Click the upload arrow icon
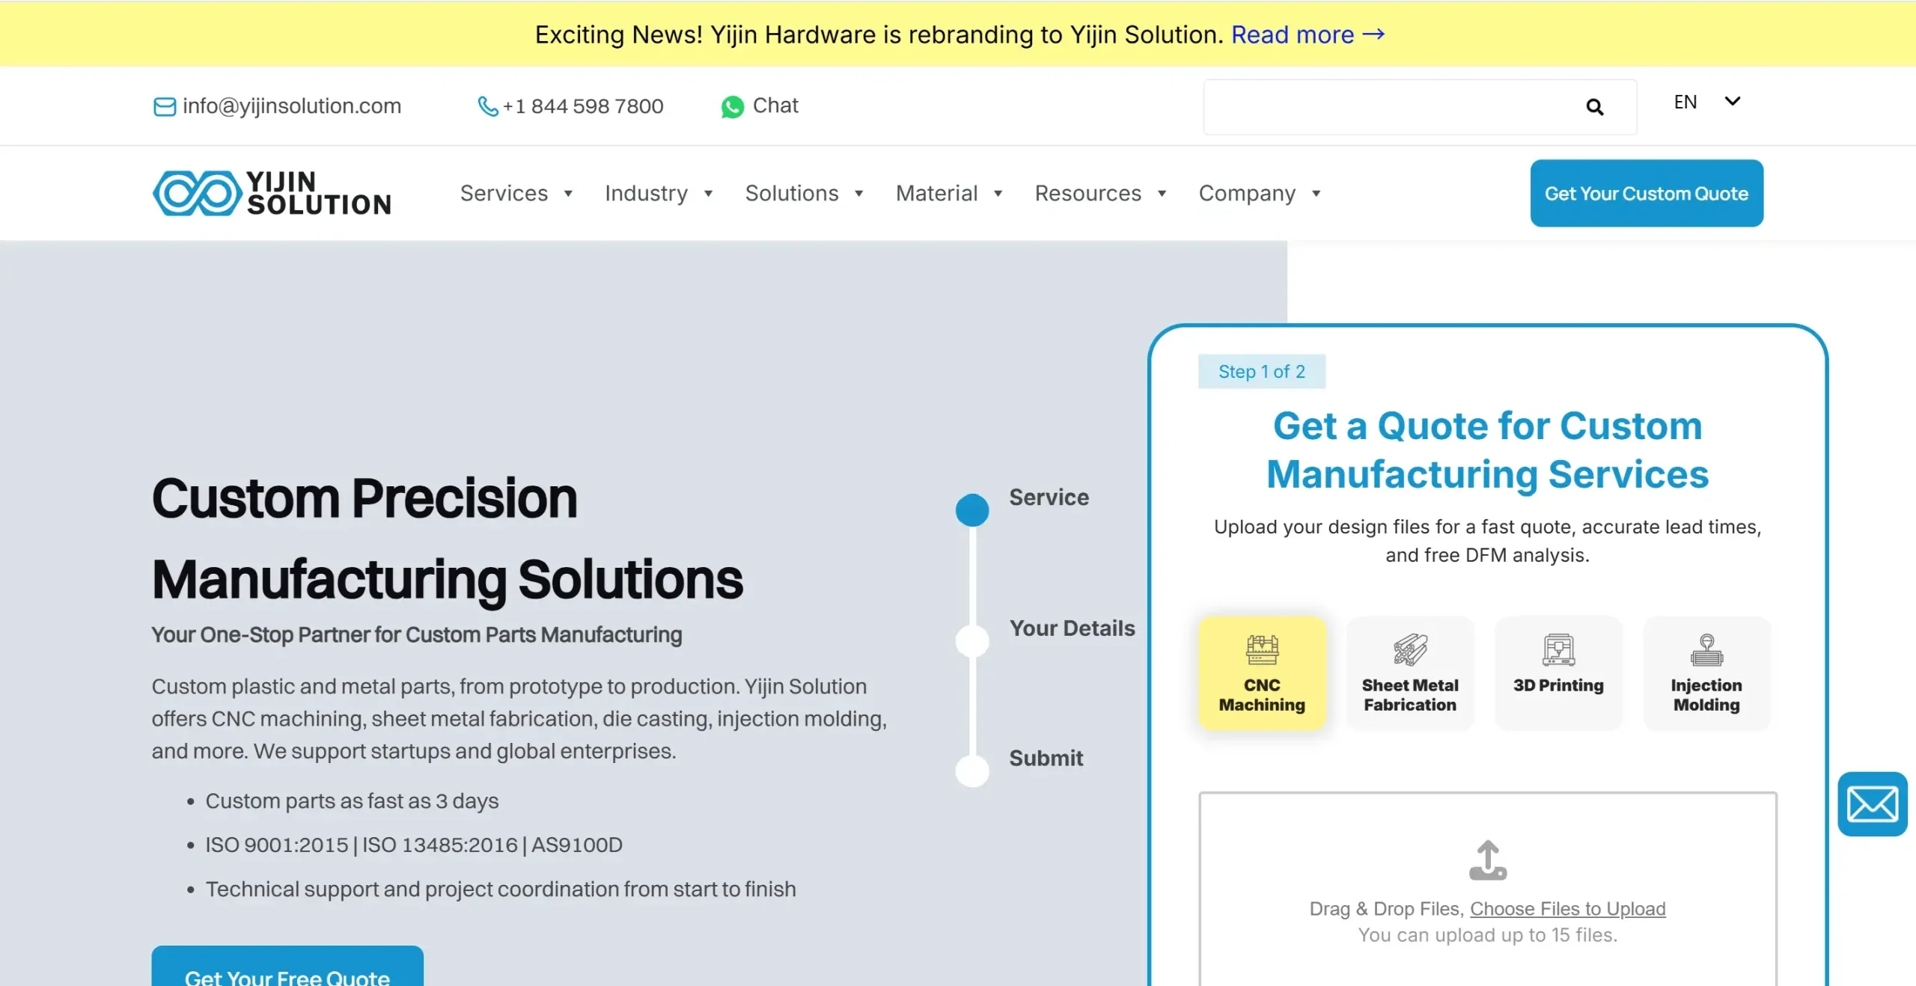The height and width of the screenshot is (986, 1916). tap(1488, 860)
